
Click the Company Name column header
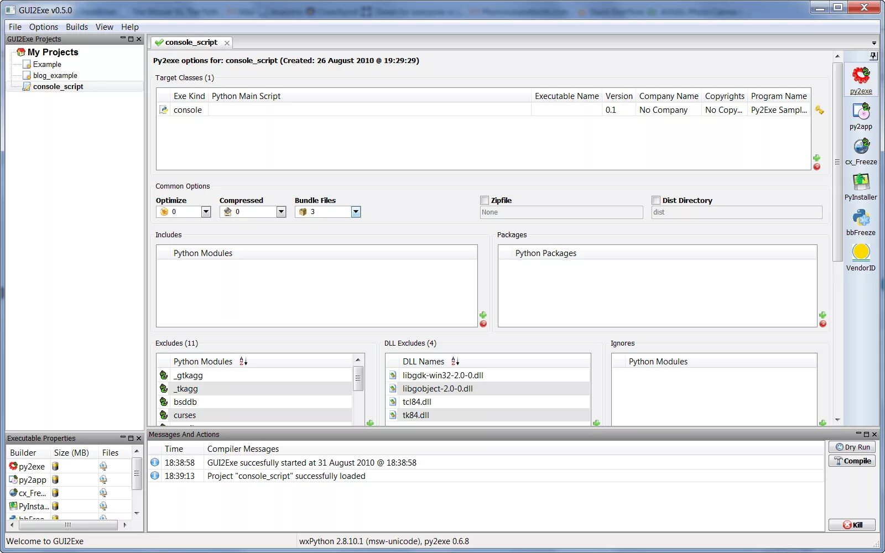669,96
